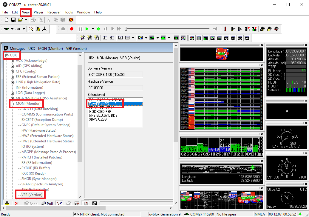The height and width of the screenshot is (217, 309).
Task: Click the Hotstart (H) thermometer icon
Action: 226,29
